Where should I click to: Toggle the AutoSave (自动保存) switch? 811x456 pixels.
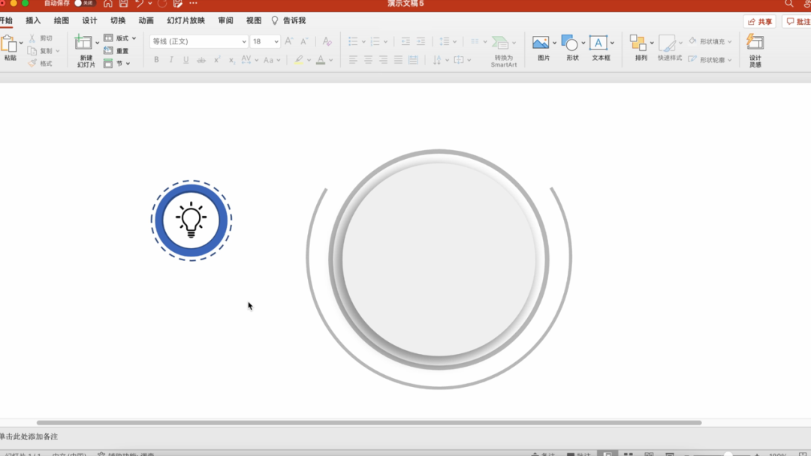coord(85,3)
